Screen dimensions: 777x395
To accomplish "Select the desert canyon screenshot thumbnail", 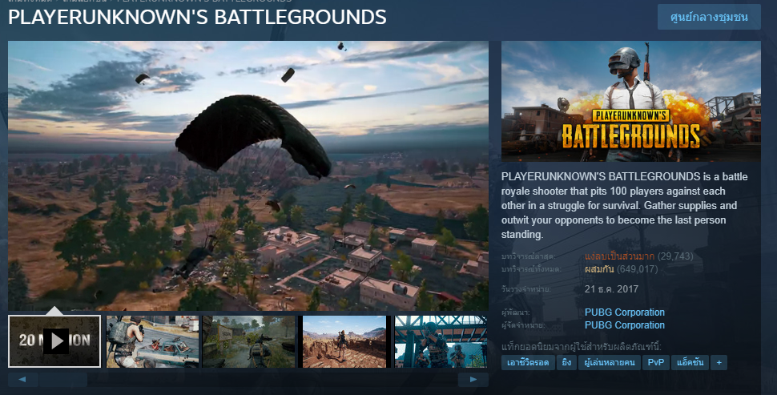I will pos(344,341).
